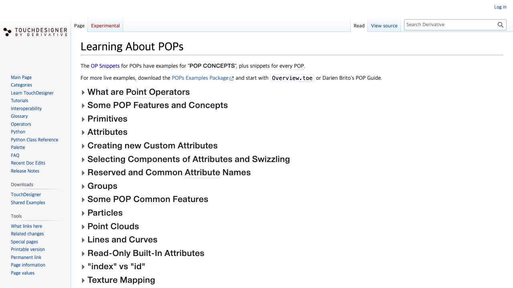This screenshot has height=288, width=513.
Task: Click the "Downloads" sidebar heading
Action: tap(22, 185)
